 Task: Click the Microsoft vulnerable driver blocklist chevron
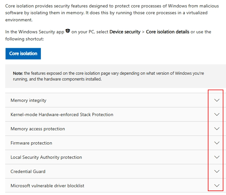(x=217, y=186)
